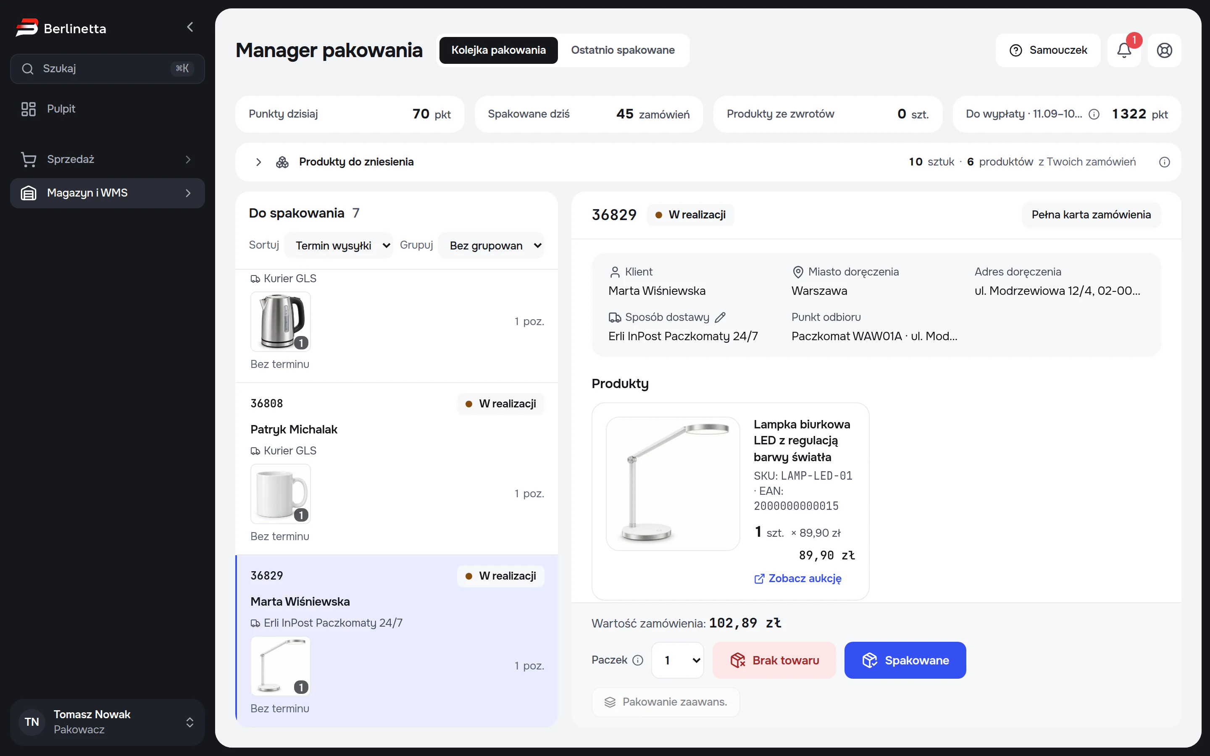Mark order as Spakowane
This screenshot has width=1210, height=756.
coord(905,660)
